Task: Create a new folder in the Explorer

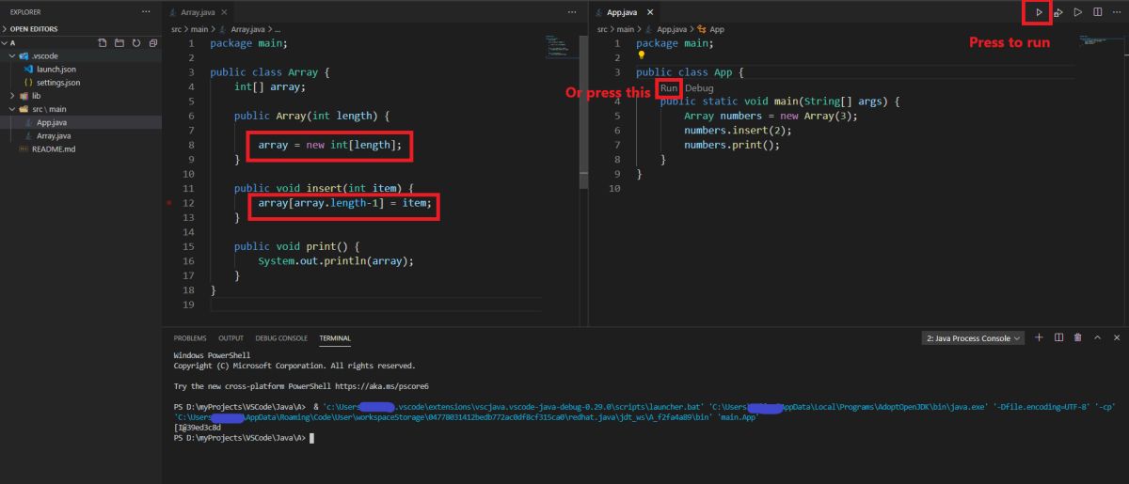Action: click(x=119, y=43)
